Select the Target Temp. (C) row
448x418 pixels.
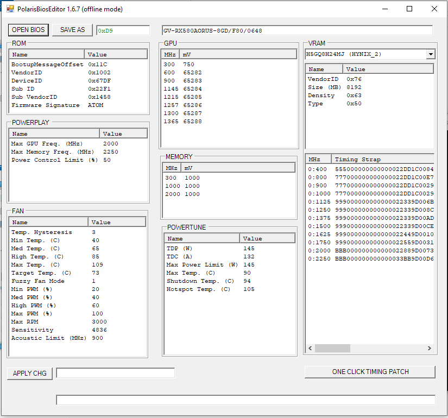coord(78,273)
